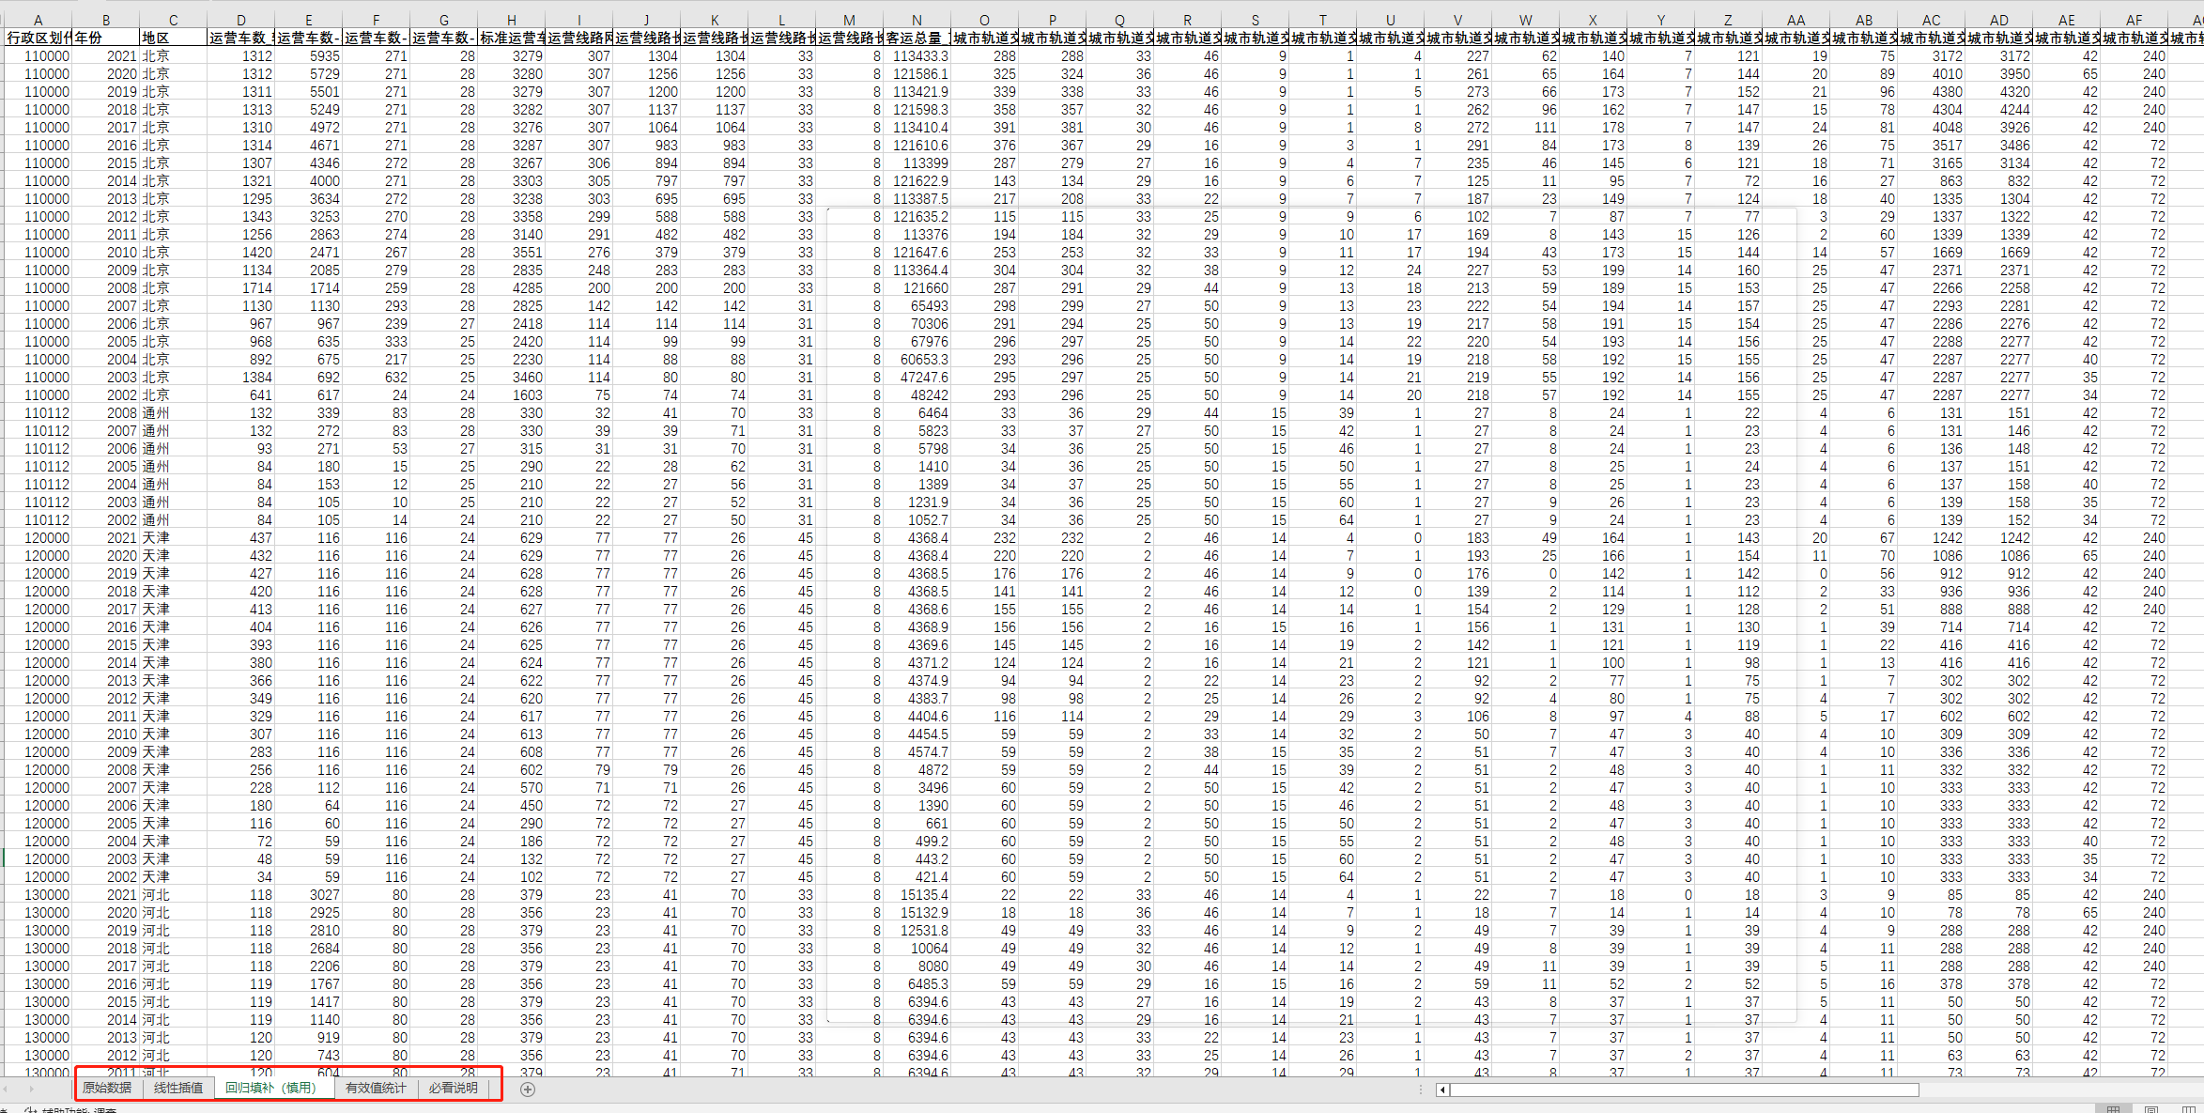Select column AC header

[1932, 20]
